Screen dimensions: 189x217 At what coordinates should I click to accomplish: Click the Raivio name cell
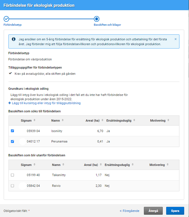tap(56, 186)
